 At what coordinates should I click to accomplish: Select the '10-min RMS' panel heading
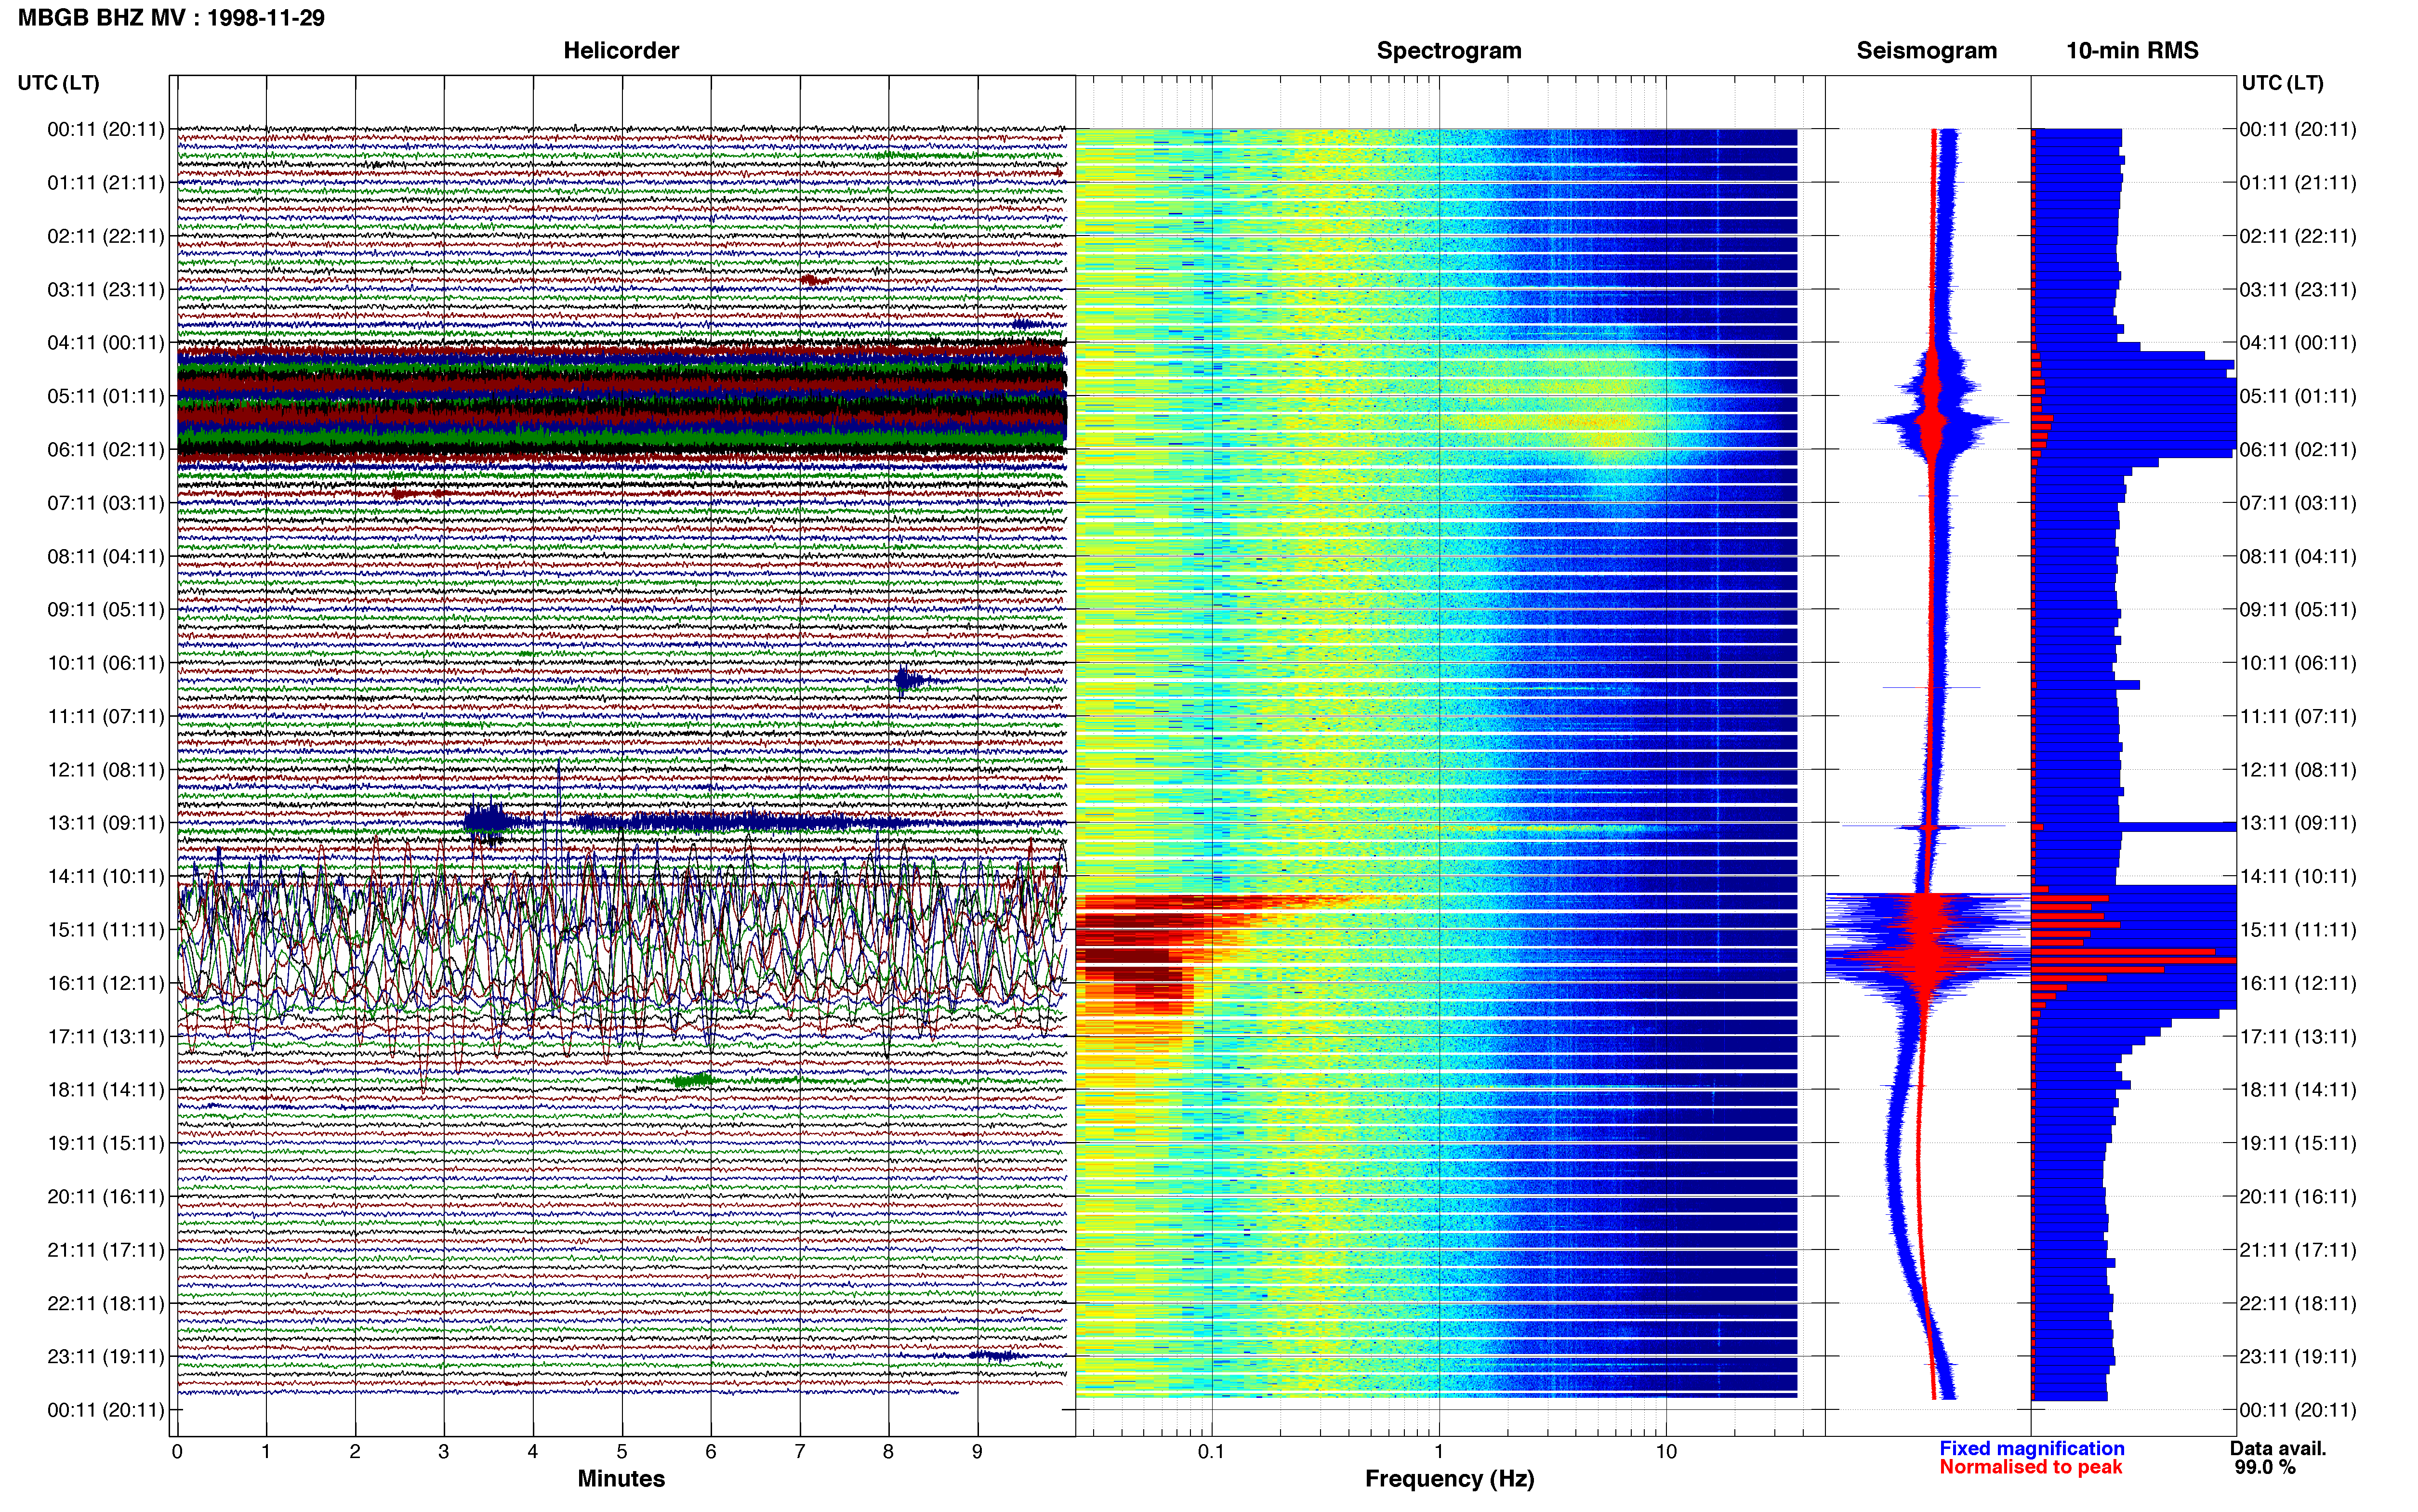point(2132,51)
